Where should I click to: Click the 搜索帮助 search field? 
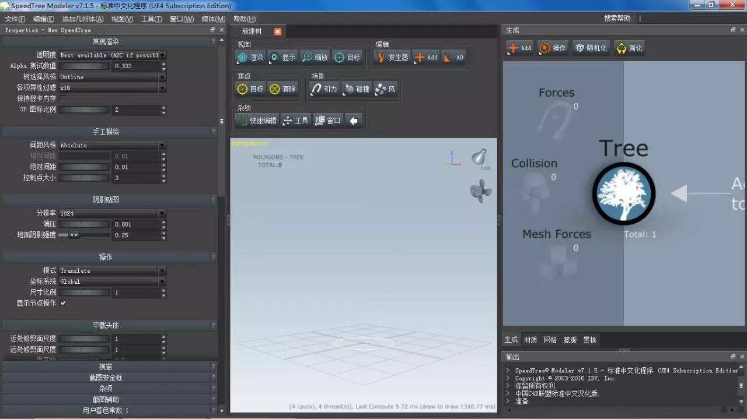tap(690, 18)
